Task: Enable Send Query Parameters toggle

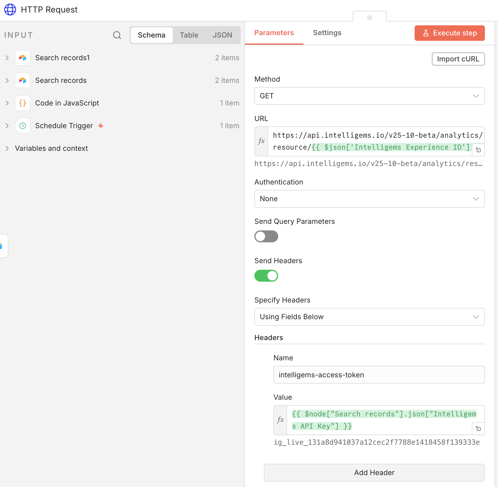Action: pos(266,236)
